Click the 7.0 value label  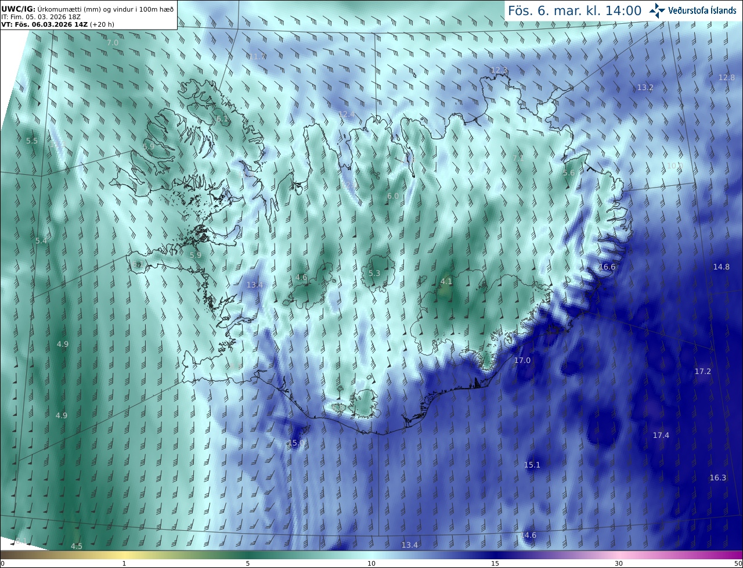coord(113,43)
